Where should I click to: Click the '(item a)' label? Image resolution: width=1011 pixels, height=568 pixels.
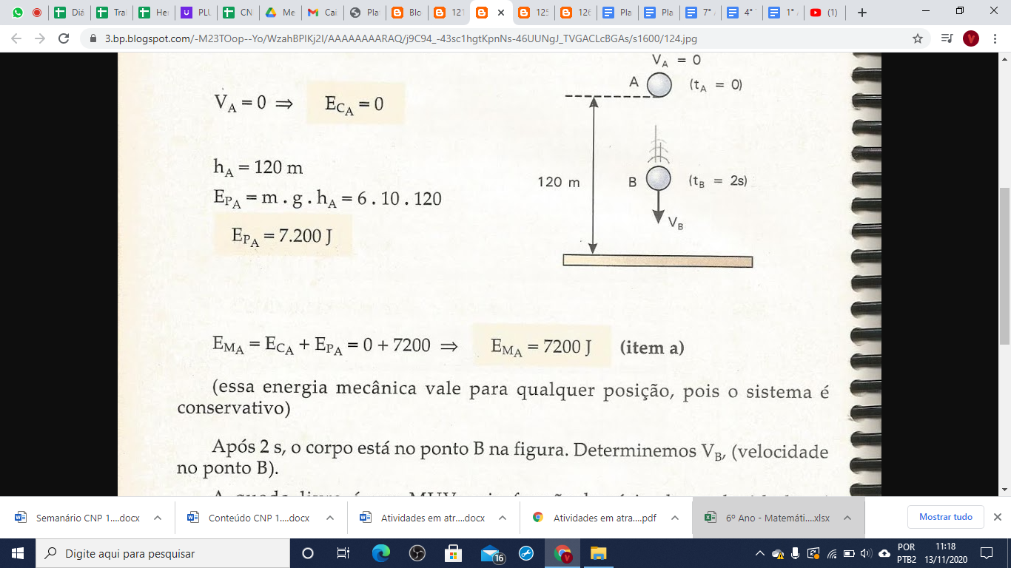(x=652, y=347)
